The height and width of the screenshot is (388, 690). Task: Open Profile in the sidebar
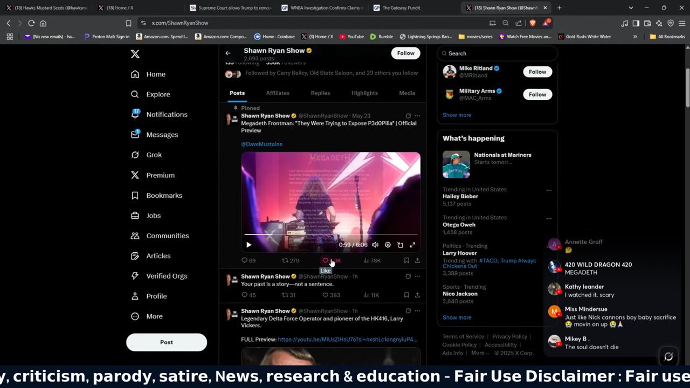149,296
